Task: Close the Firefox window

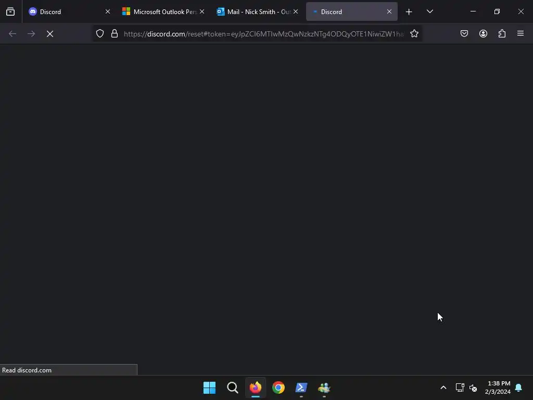Action: [x=521, y=11]
